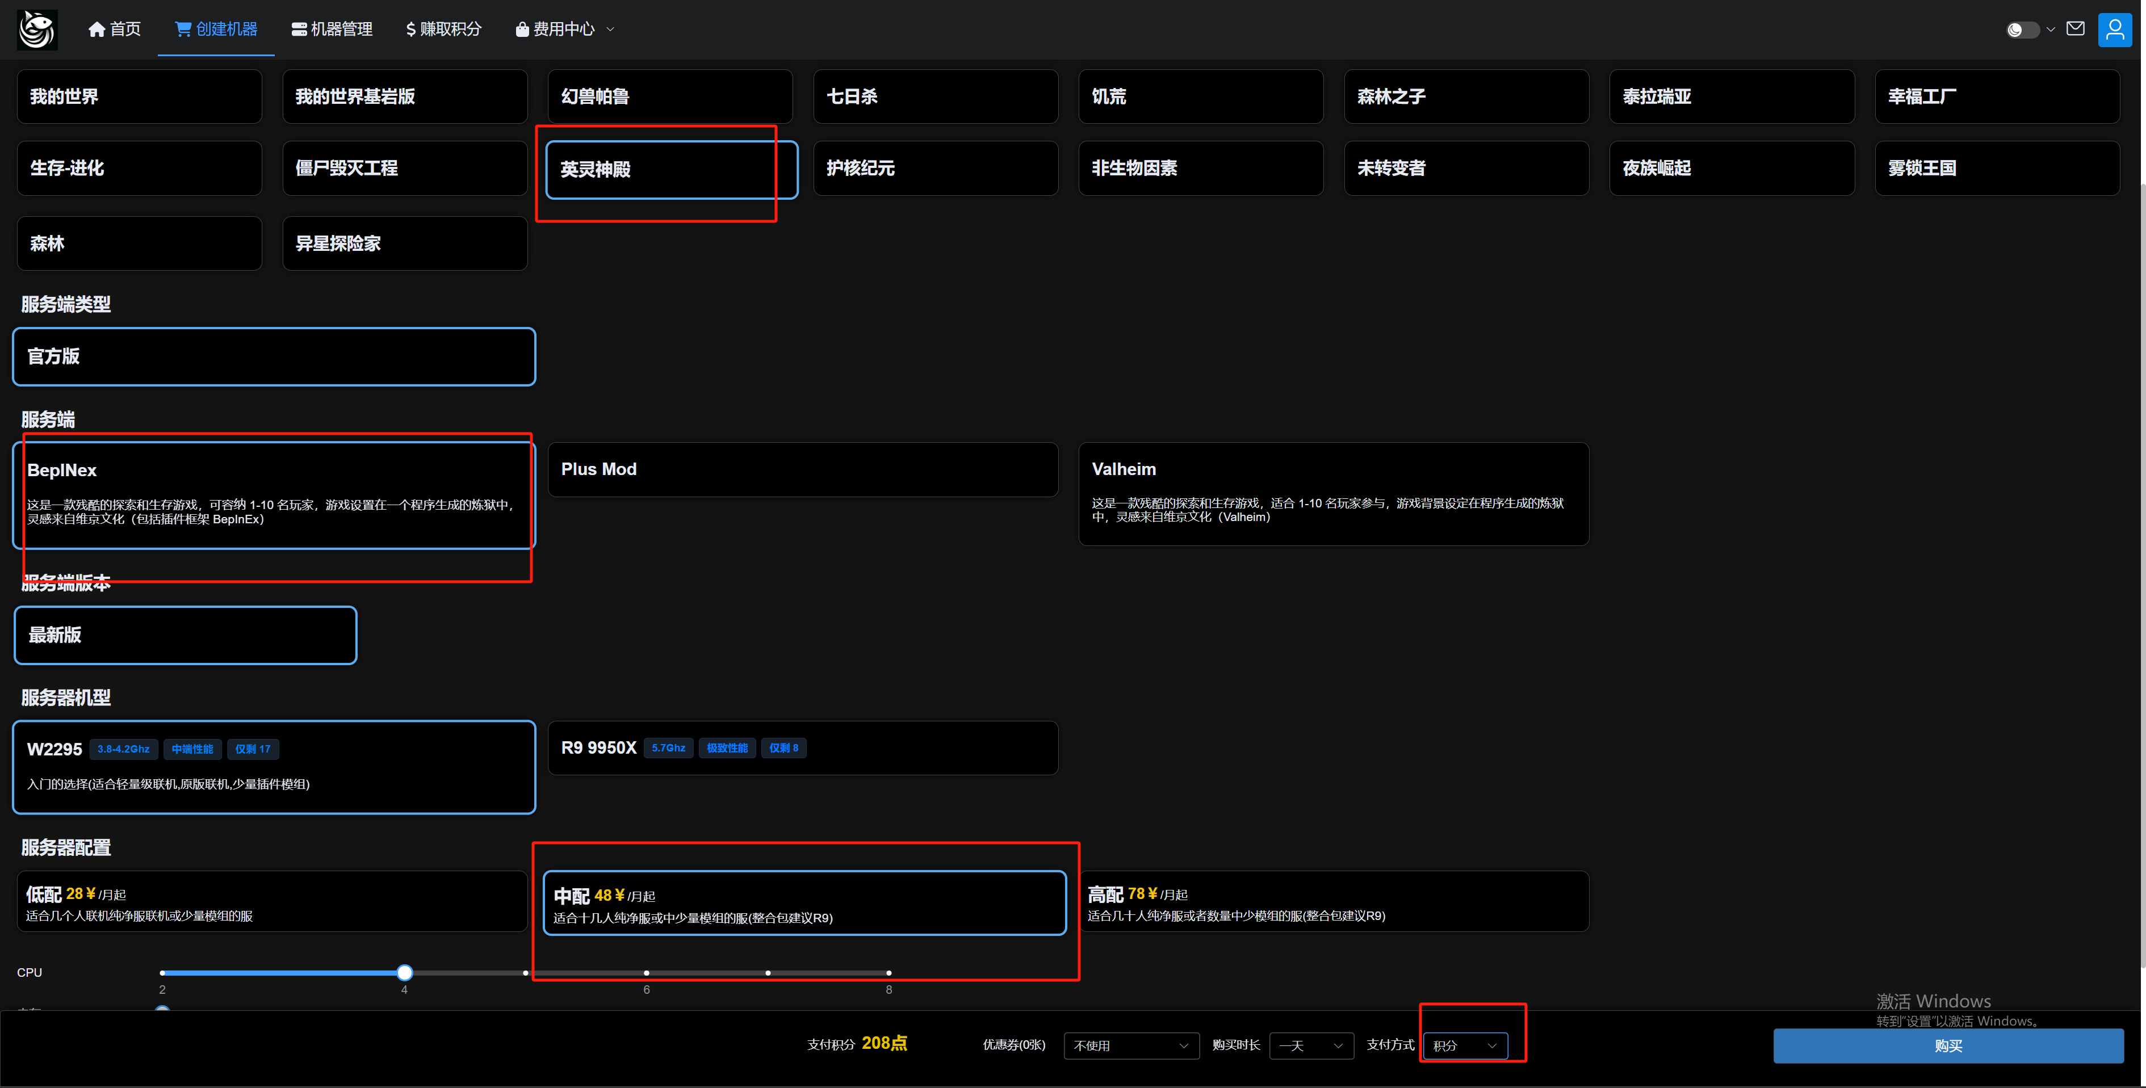2146x1088 pixels.
Task: Expand the 支付方式 积分 dropdown
Action: point(1465,1045)
